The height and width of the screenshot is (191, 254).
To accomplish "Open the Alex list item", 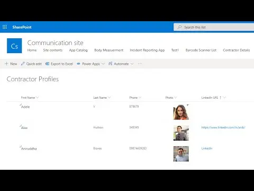I will [24, 128].
